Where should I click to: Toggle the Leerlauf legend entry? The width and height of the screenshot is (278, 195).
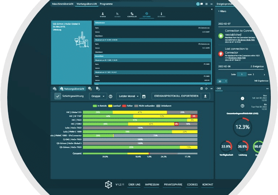[x=114, y=106]
